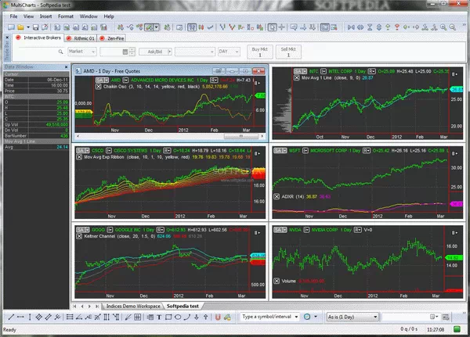The width and height of the screenshot is (470, 337).
Task: Click the blue clock icon in bottom toolbar
Action: coord(307,317)
